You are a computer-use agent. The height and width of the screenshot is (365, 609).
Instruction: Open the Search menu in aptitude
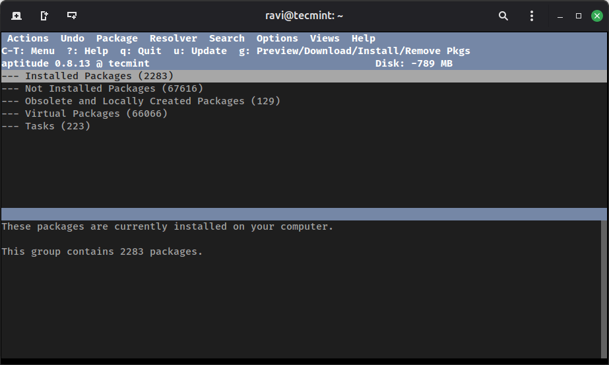pos(227,38)
